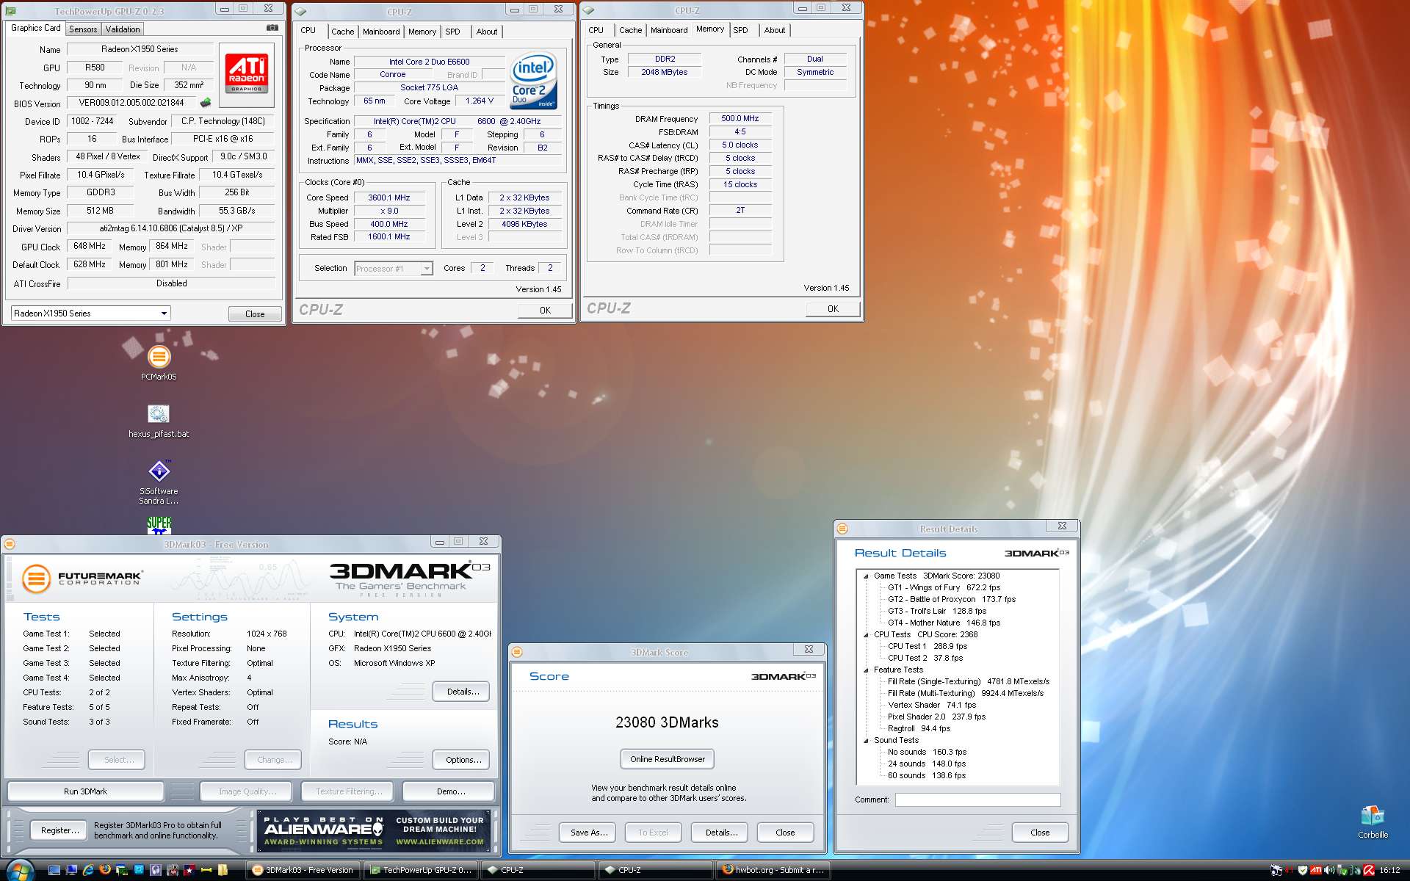Click OK in the left CPU-Z window
The image size is (1410, 881).
545,311
